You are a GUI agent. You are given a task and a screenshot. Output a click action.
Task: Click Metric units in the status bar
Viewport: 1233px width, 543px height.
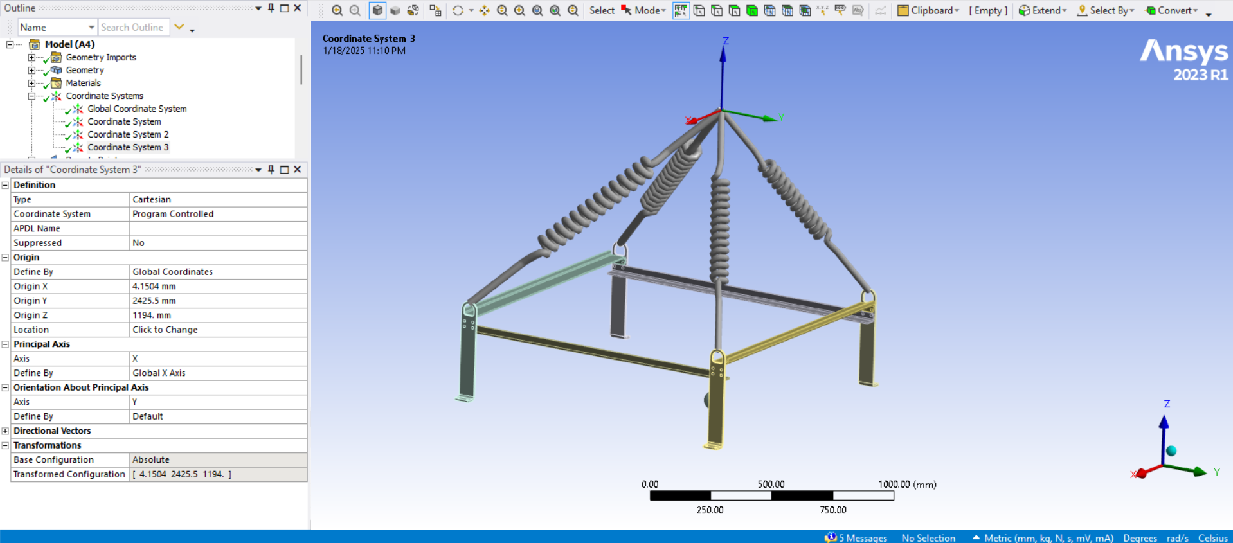click(1048, 537)
